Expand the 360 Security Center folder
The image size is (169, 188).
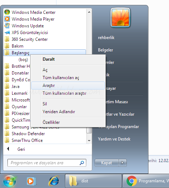click(x=30, y=39)
